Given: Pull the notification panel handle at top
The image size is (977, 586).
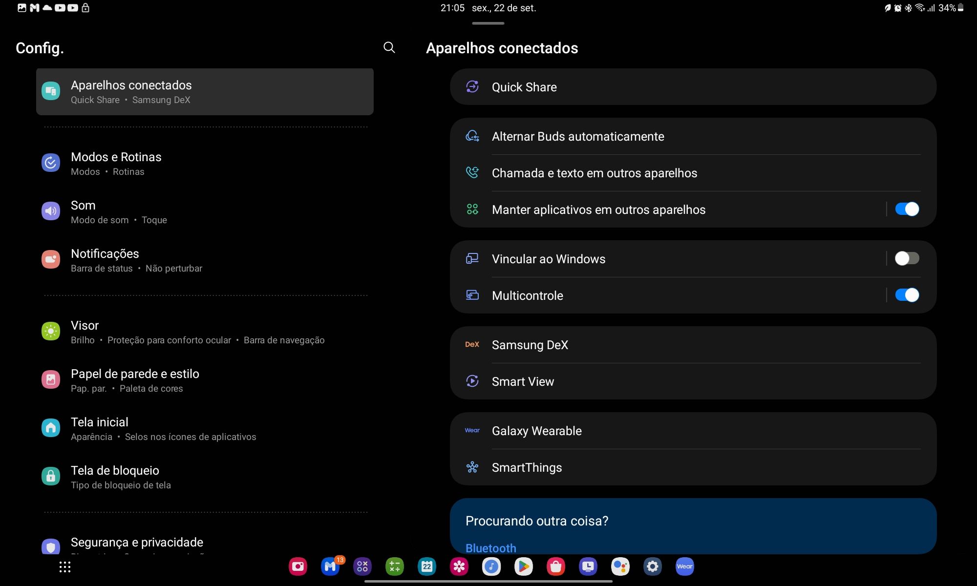Looking at the screenshot, I should click(x=488, y=23).
